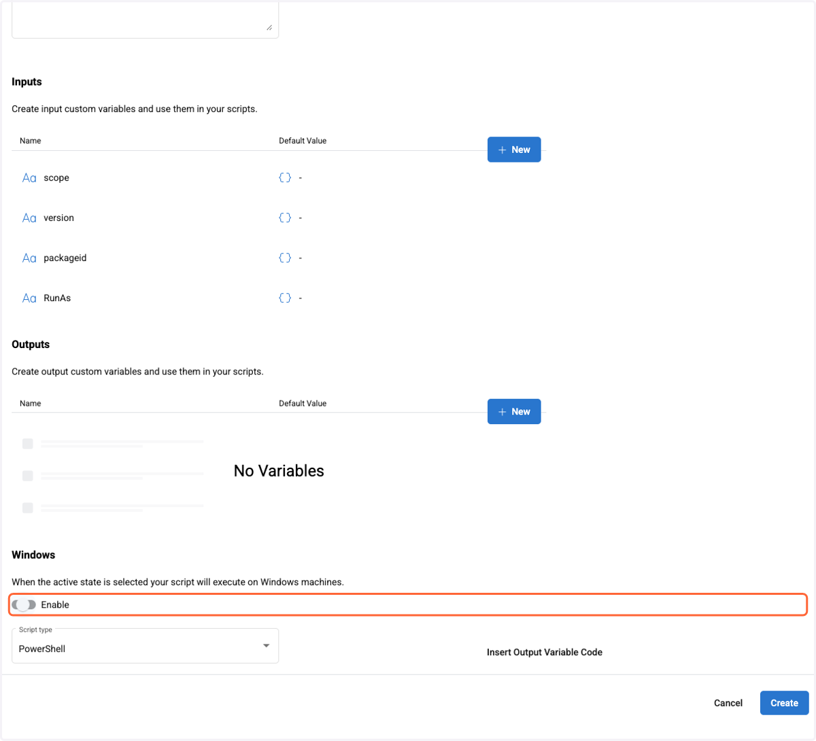Click the Default Value header under Outputs
The height and width of the screenshot is (741, 816).
(x=303, y=403)
